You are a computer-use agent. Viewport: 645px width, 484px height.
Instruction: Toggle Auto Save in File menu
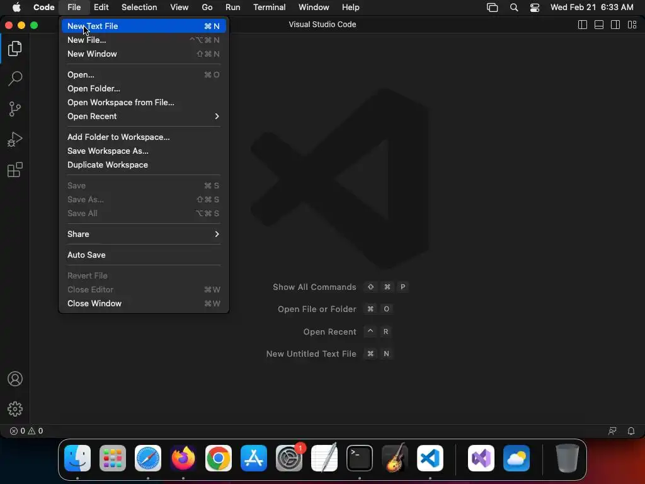coord(144,255)
